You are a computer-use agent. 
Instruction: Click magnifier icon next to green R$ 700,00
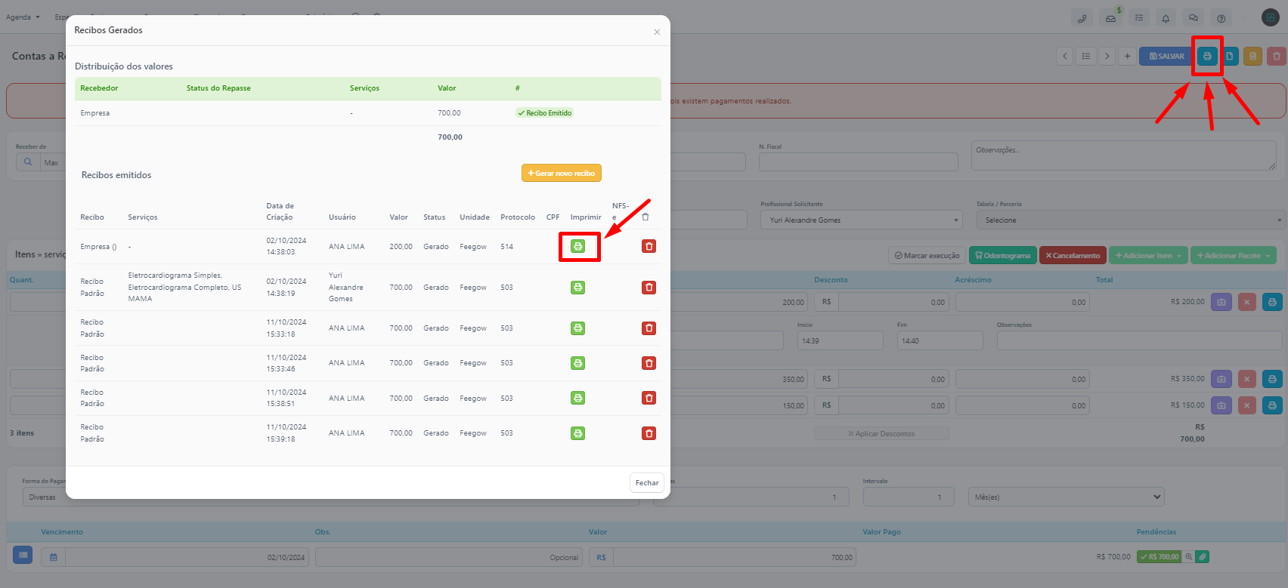pyautogui.click(x=1189, y=556)
